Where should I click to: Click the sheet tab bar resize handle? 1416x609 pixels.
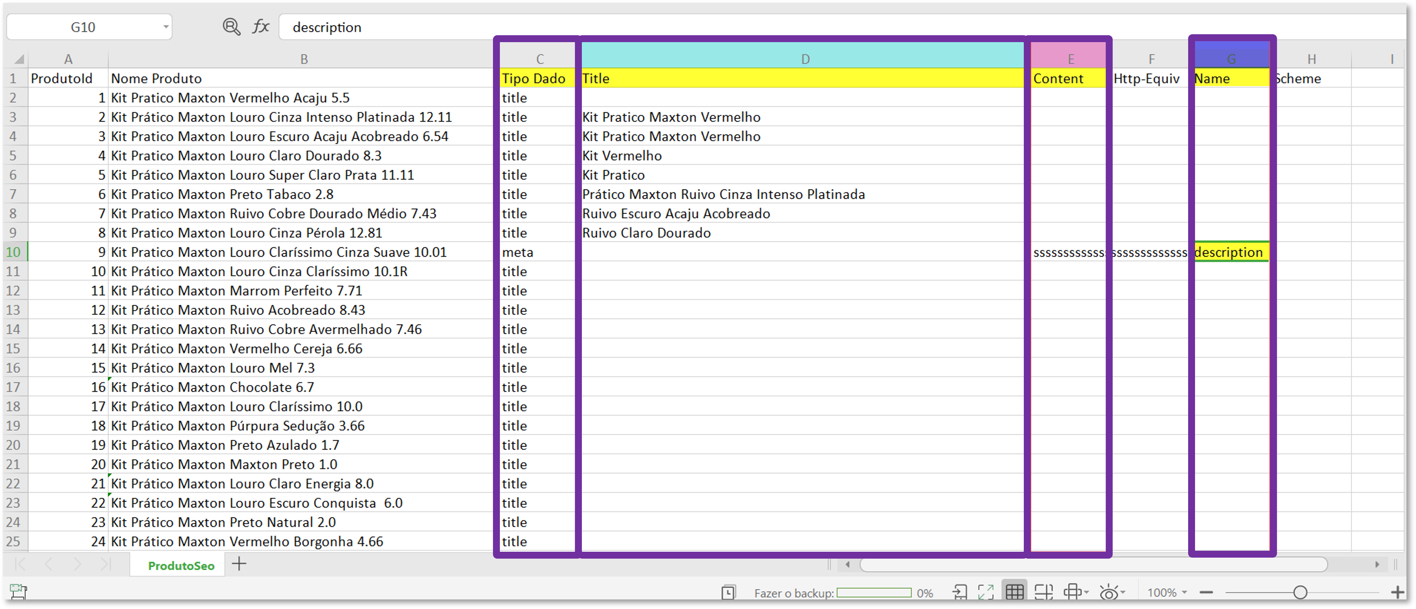pyautogui.click(x=830, y=564)
